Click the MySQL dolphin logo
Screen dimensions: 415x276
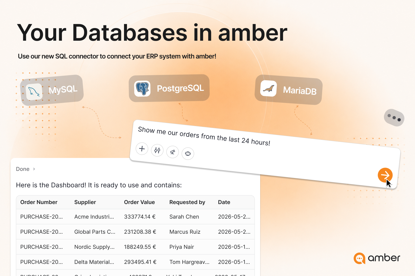tap(34, 92)
